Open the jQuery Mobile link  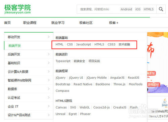(96, 78)
